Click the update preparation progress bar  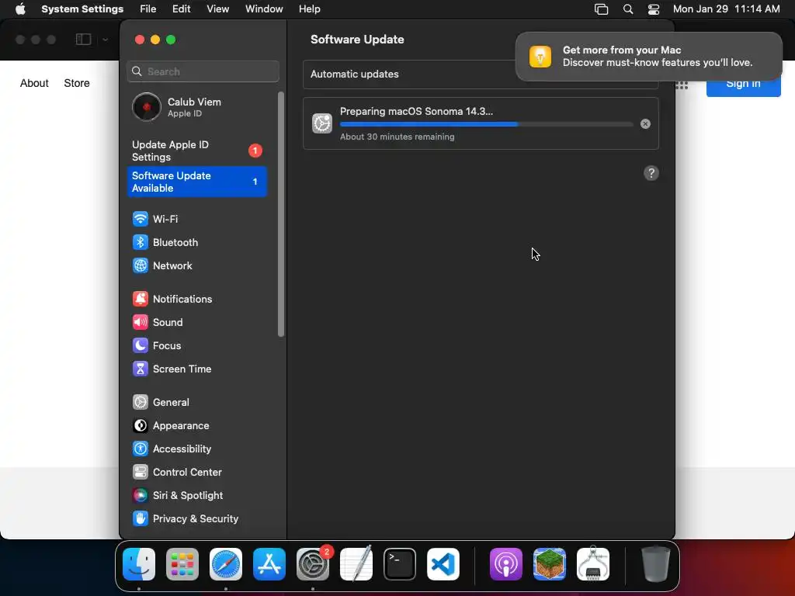pyautogui.click(x=486, y=124)
